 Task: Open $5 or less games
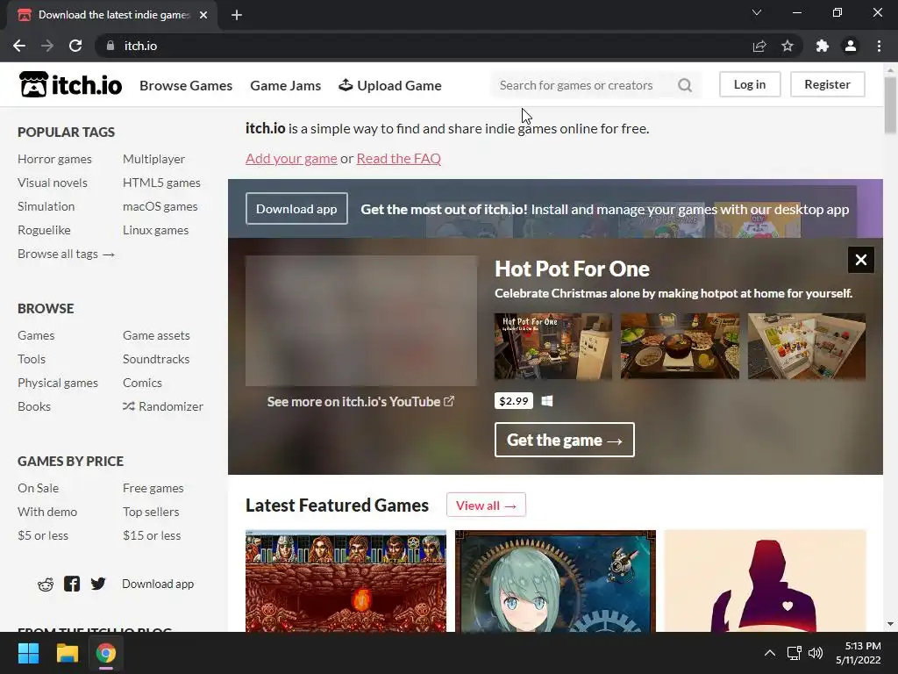43,535
